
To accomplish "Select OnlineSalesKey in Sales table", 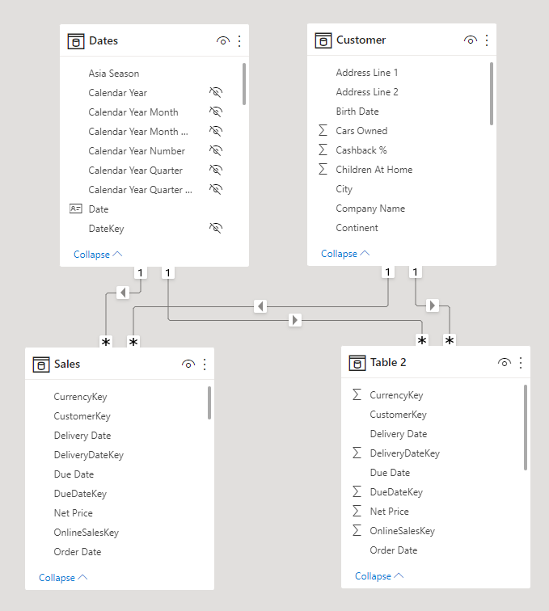I will click(x=87, y=533).
